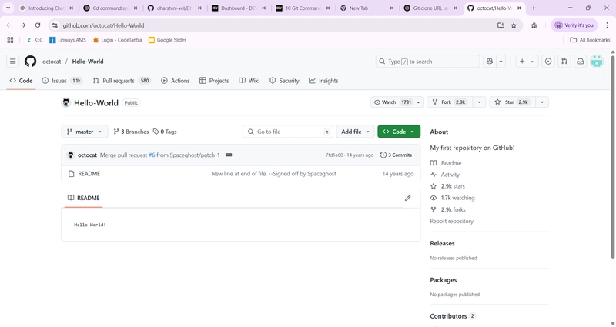Open the 2.9k stars link

point(447,186)
